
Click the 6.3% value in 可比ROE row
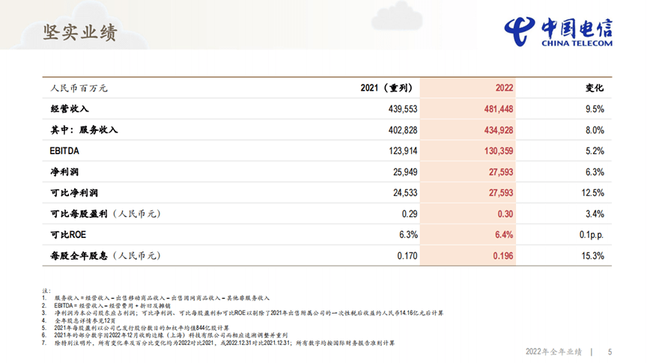pos(409,235)
